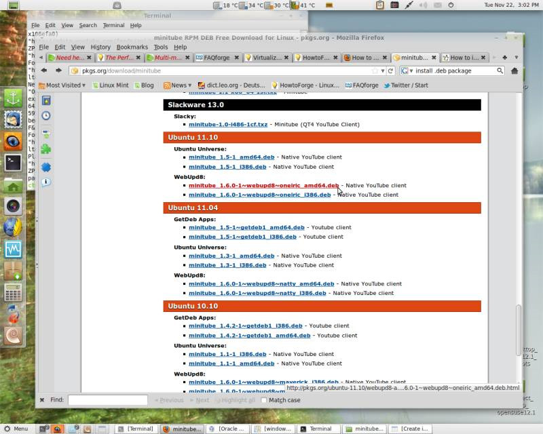Open the calculator in the left dock

13,293
